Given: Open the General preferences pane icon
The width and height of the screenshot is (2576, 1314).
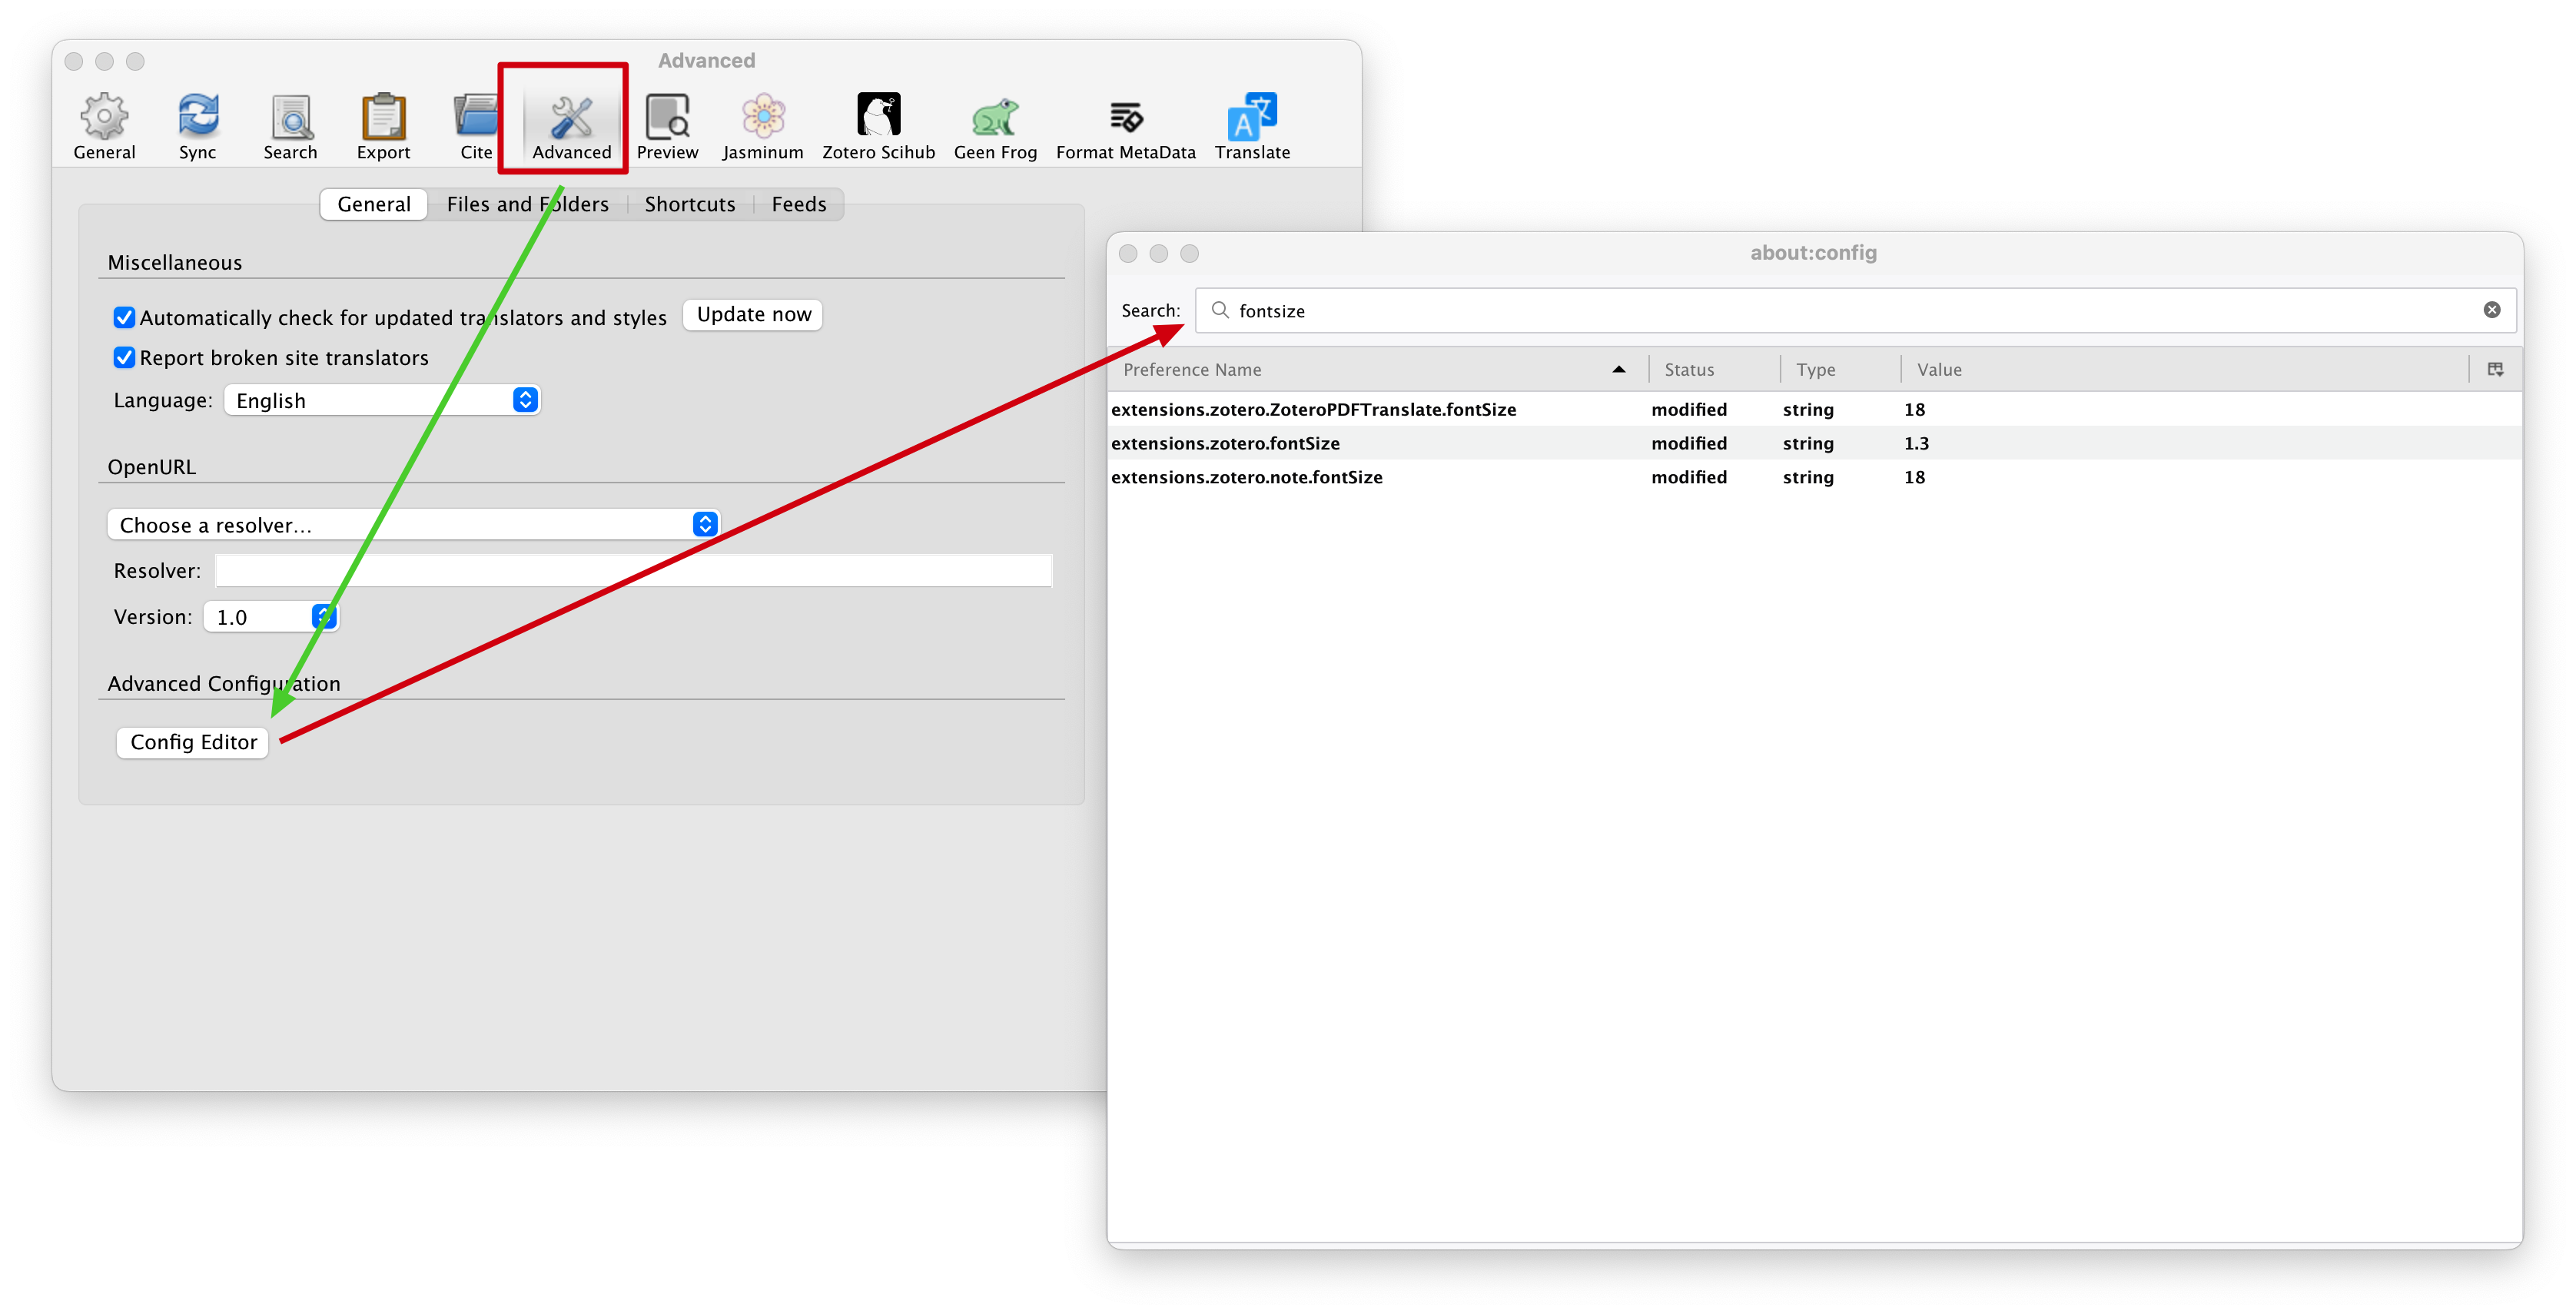Looking at the screenshot, I should click(104, 127).
